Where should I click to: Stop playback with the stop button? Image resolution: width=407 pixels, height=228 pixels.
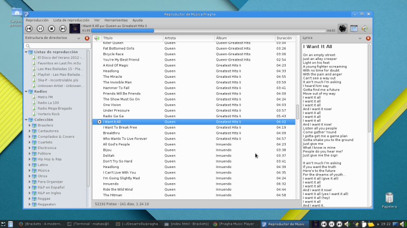51,28
